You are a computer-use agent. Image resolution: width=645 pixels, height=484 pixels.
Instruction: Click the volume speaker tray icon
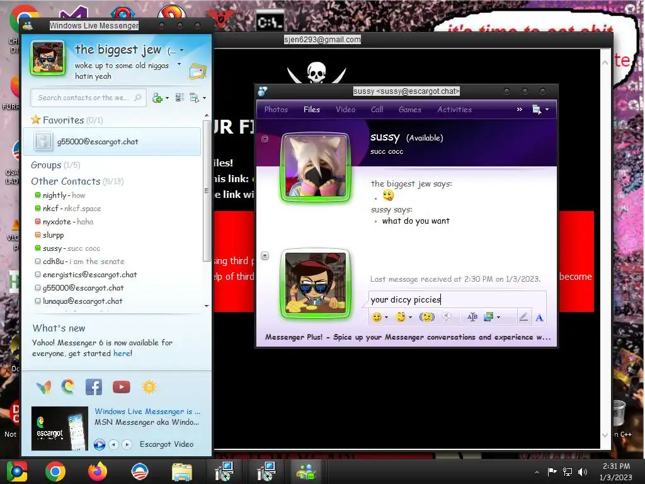(x=583, y=471)
